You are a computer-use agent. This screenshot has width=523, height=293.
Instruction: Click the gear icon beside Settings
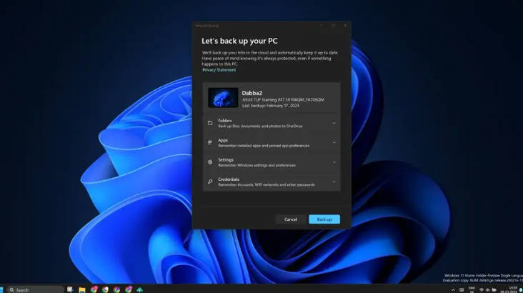210,162
